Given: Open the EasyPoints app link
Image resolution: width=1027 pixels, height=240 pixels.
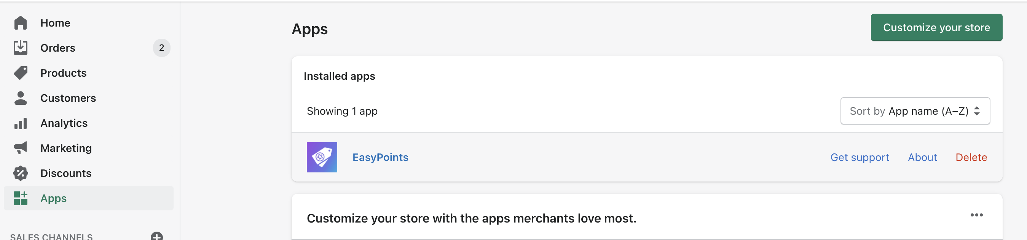Looking at the screenshot, I should tap(380, 157).
